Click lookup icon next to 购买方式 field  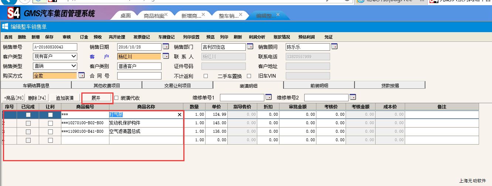tap(81, 75)
